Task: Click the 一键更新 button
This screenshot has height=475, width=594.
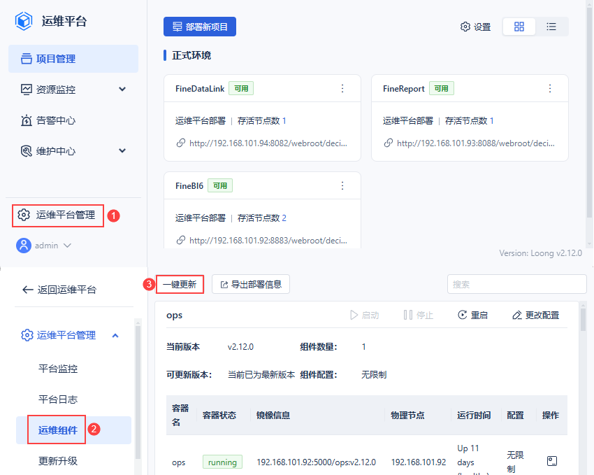Action: point(180,284)
